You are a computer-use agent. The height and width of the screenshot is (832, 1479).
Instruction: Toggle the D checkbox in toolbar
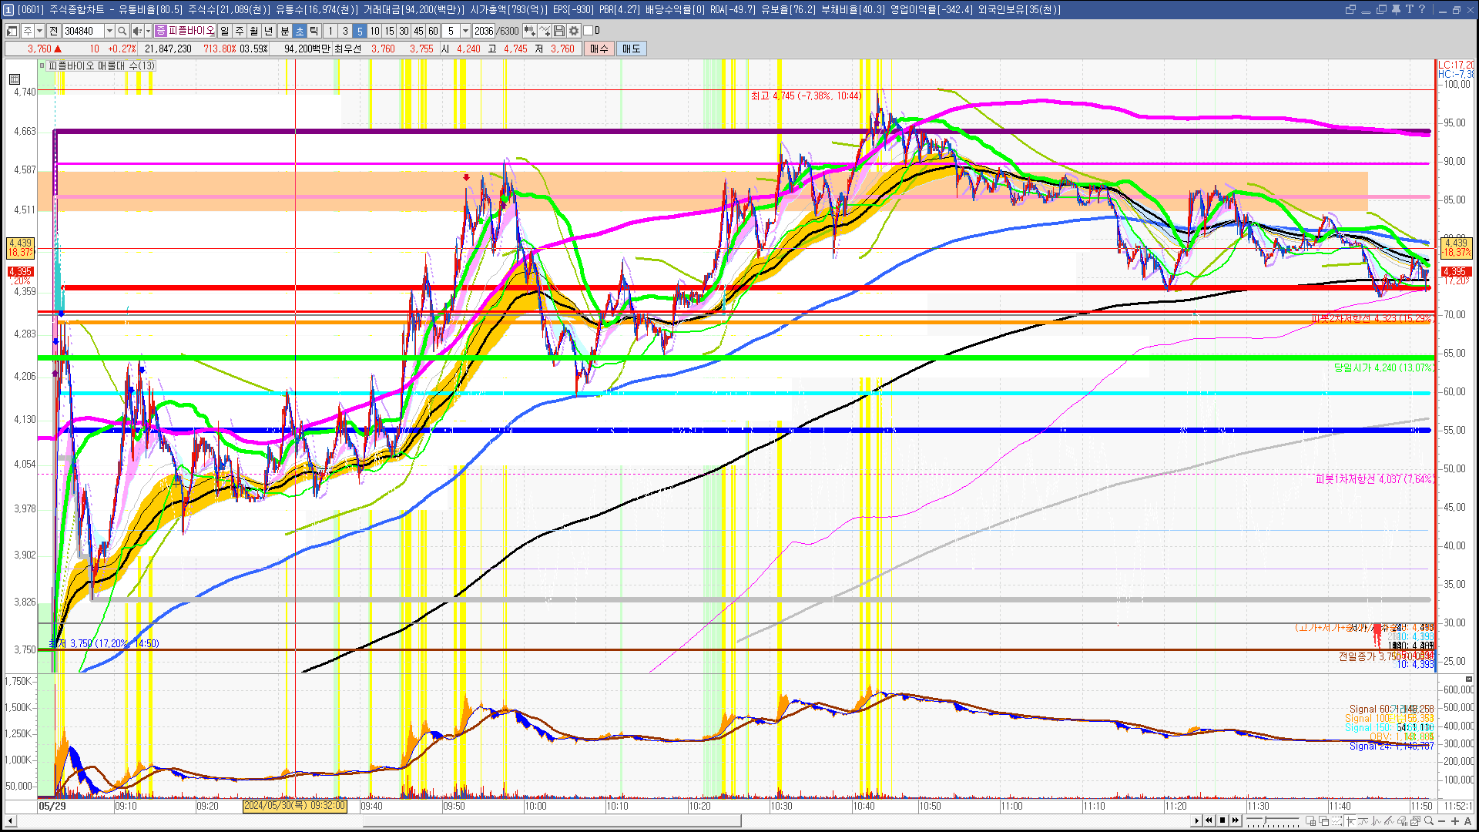click(x=589, y=31)
